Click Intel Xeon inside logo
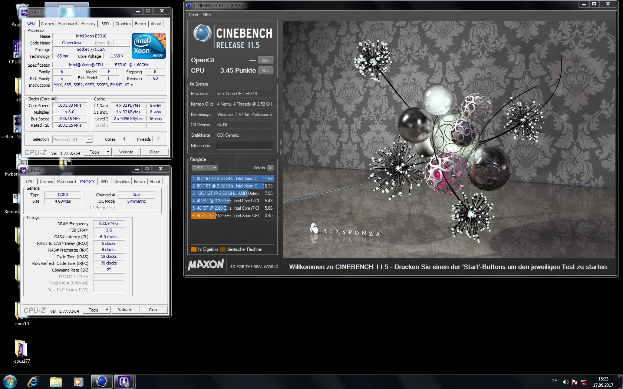This screenshot has width=623, height=389. pyautogui.click(x=149, y=46)
